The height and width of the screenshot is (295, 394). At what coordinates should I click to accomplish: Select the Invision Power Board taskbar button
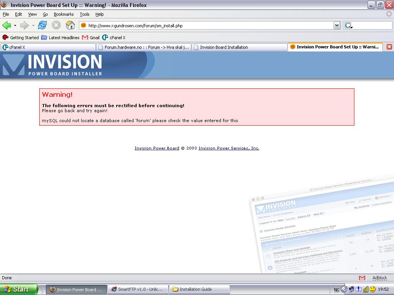tap(77, 289)
